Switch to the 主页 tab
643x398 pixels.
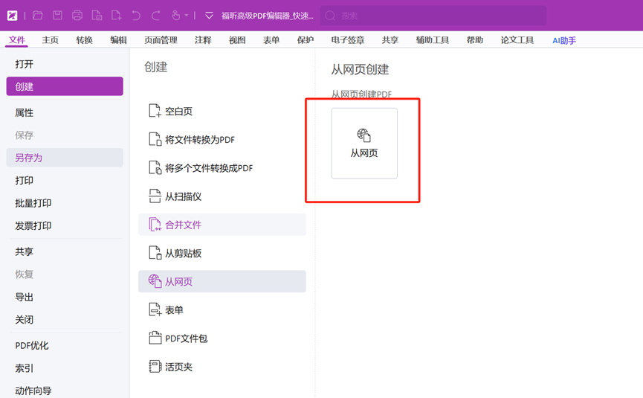tap(50, 40)
